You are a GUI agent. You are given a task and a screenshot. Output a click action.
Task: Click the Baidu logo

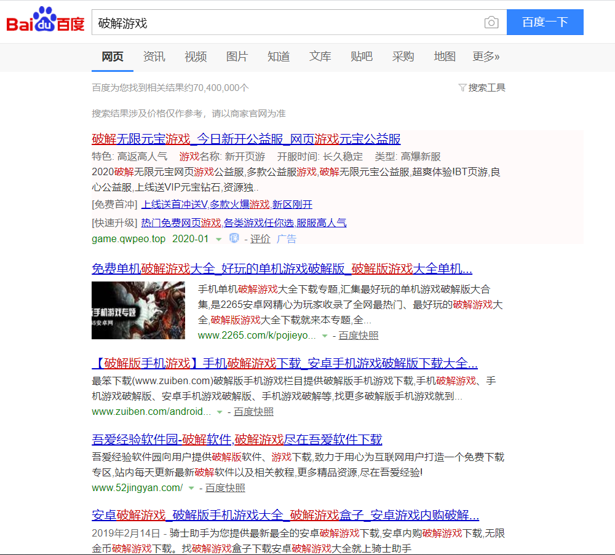[x=45, y=23]
